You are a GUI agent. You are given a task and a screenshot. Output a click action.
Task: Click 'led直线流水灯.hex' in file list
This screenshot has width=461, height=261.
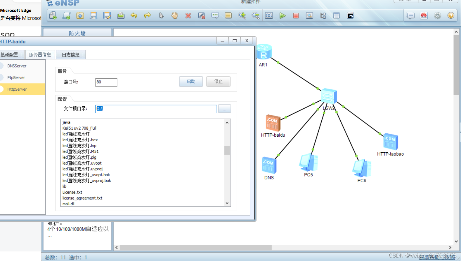pos(80,140)
